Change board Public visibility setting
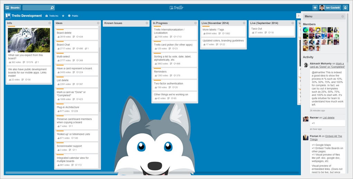The height and width of the screenshot is (179, 353). coord(73,16)
